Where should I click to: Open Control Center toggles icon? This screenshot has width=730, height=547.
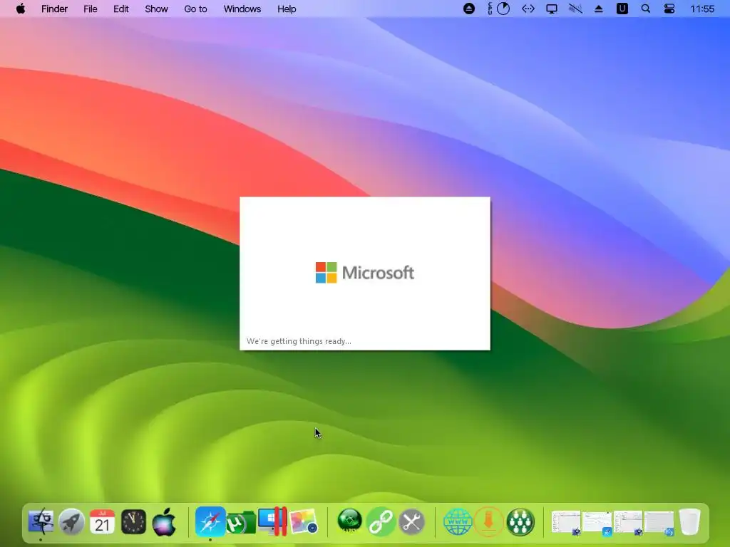tap(669, 9)
